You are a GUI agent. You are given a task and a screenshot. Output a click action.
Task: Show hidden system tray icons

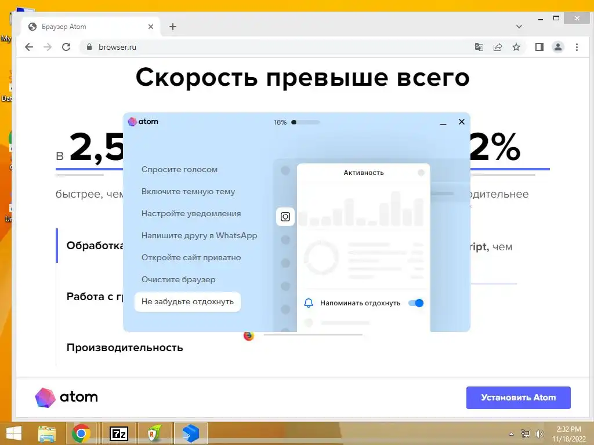pos(511,434)
